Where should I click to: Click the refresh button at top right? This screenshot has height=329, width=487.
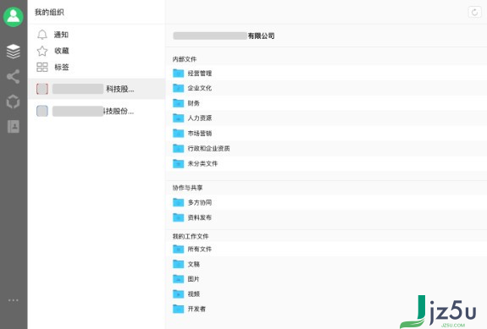click(474, 13)
